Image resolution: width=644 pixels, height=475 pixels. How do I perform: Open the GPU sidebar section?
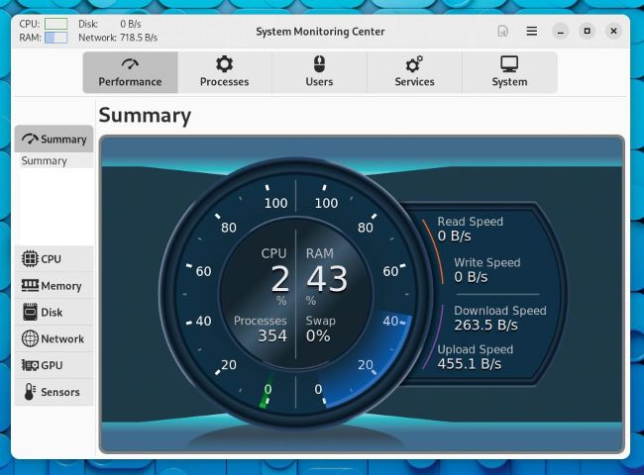pos(54,366)
